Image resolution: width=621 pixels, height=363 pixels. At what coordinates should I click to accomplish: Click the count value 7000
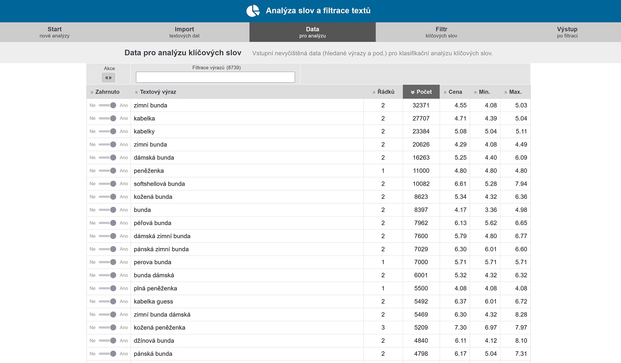pyautogui.click(x=421, y=262)
